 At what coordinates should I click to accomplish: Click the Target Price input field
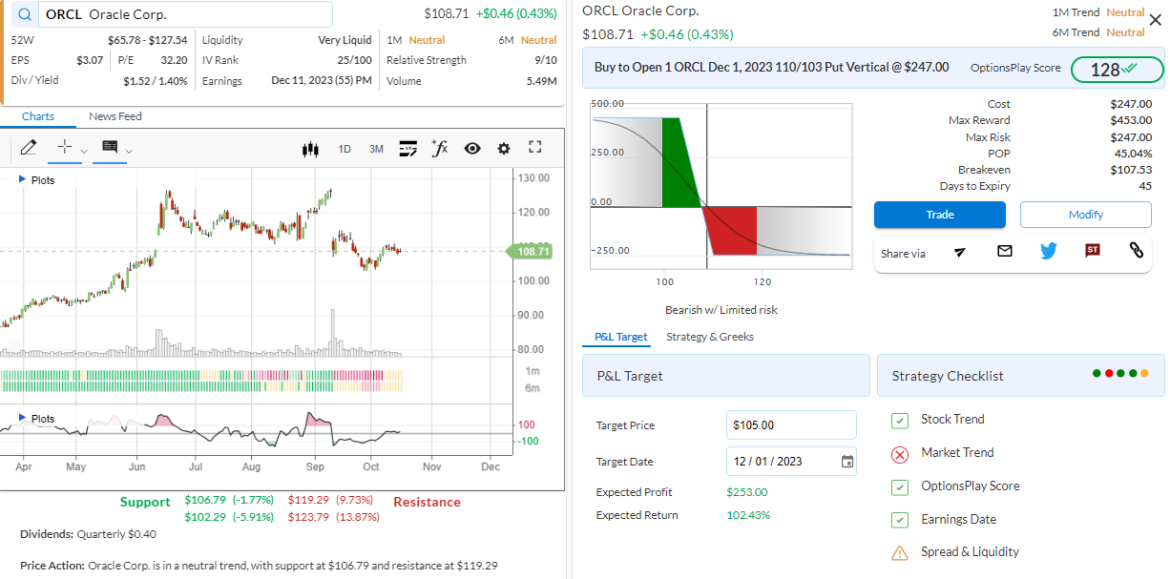point(790,425)
